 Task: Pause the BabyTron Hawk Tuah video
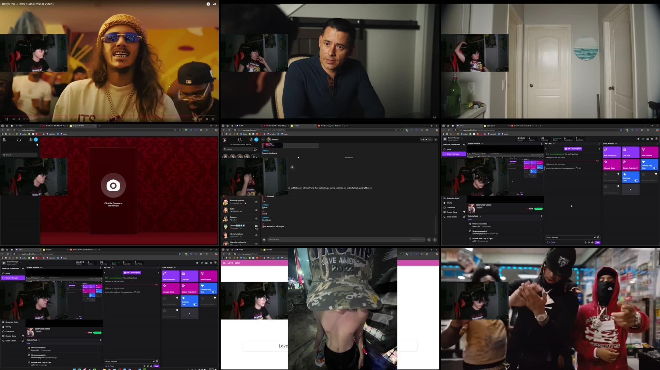(7, 119)
